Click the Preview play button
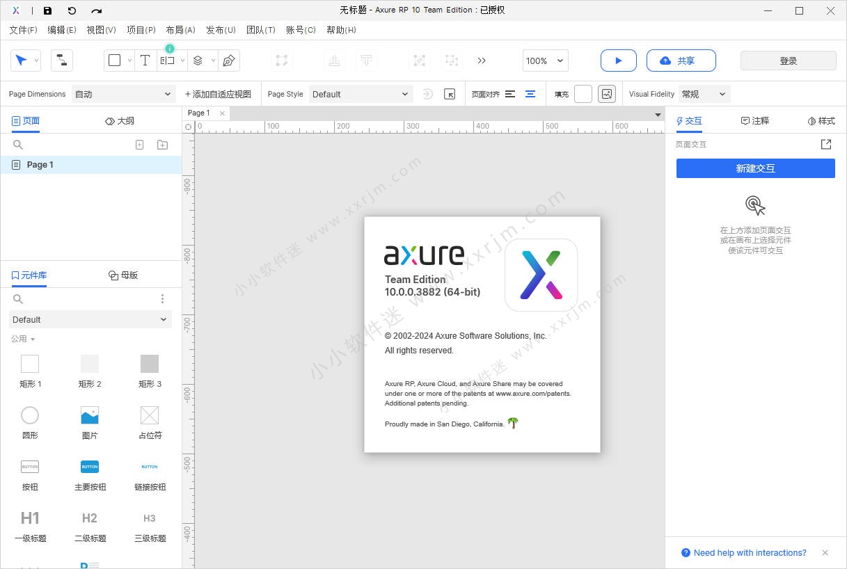 618,61
